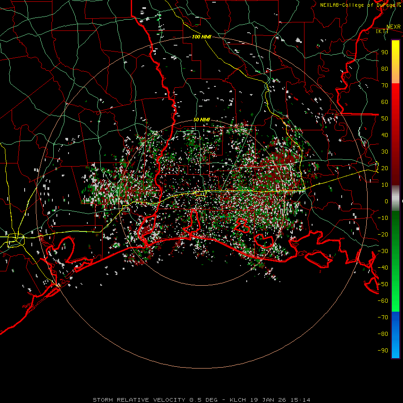Select the -30 value on the velocity scale
403x403 pixels.
click(383, 251)
